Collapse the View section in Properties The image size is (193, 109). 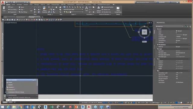click(x=189, y=59)
